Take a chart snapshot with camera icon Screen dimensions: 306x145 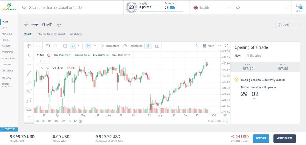[157, 46]
